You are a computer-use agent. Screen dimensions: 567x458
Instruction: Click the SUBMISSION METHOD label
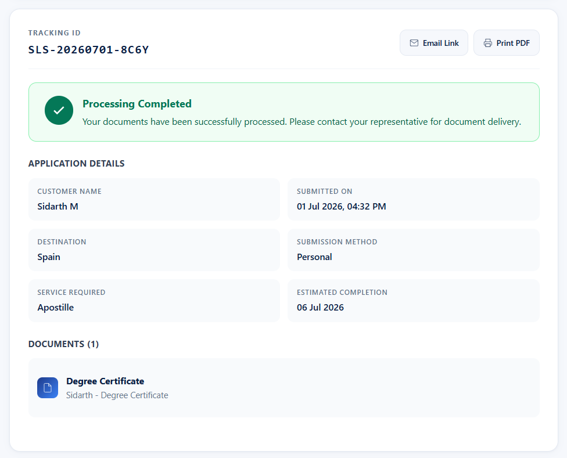337,242
